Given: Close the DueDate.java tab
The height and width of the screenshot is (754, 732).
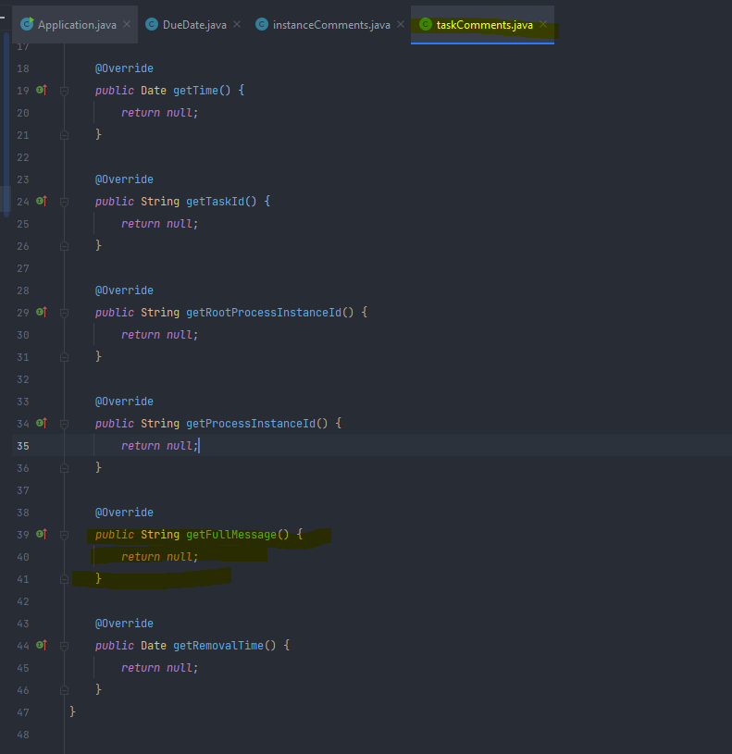Looking at the screenshot, I should click(237, 24).
